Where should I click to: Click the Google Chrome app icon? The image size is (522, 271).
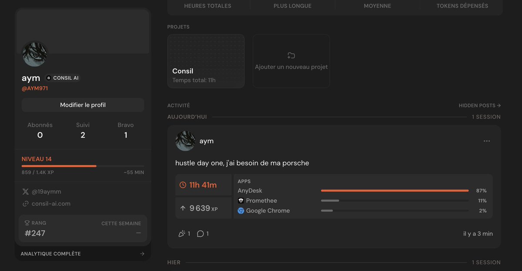241,211
